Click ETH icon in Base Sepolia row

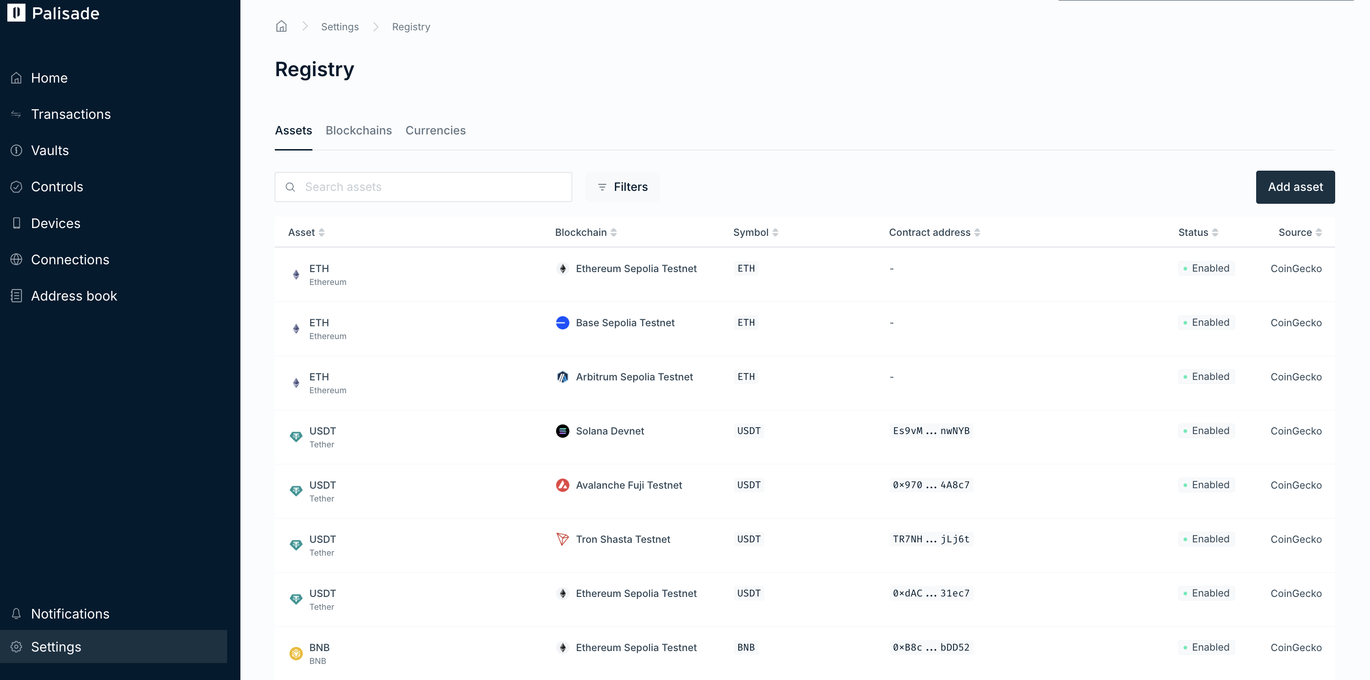click(296, 329)
